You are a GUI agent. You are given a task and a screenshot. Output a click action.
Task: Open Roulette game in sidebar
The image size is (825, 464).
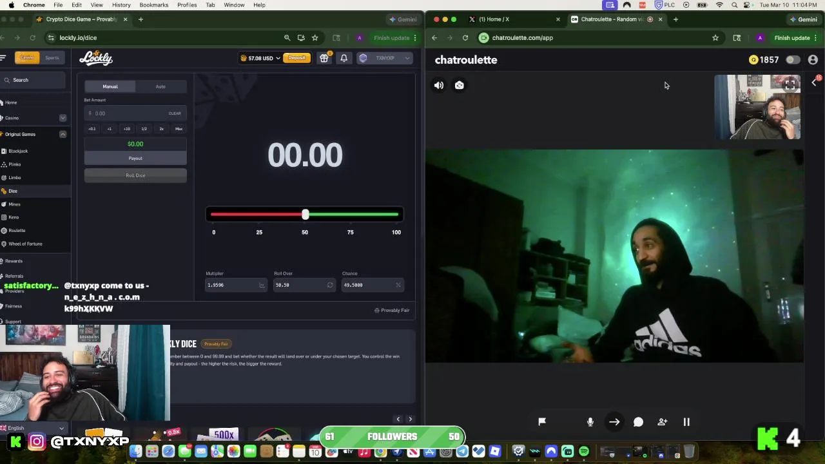(17, 231)
